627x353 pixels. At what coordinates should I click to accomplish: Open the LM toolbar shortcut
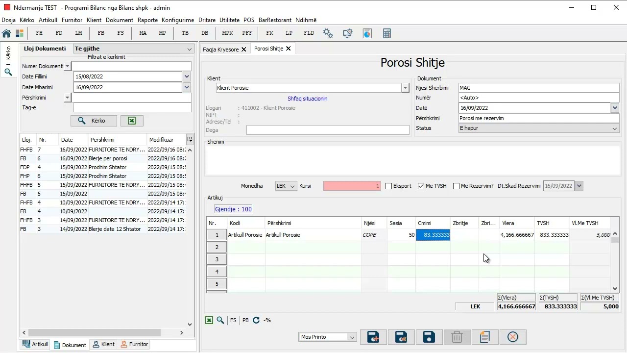(x=78, y=33)
